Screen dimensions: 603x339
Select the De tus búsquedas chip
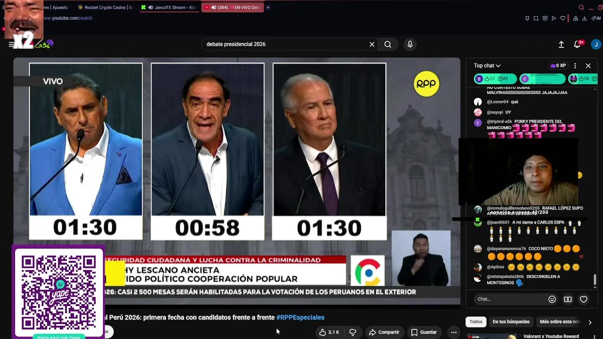click(511, 322)
